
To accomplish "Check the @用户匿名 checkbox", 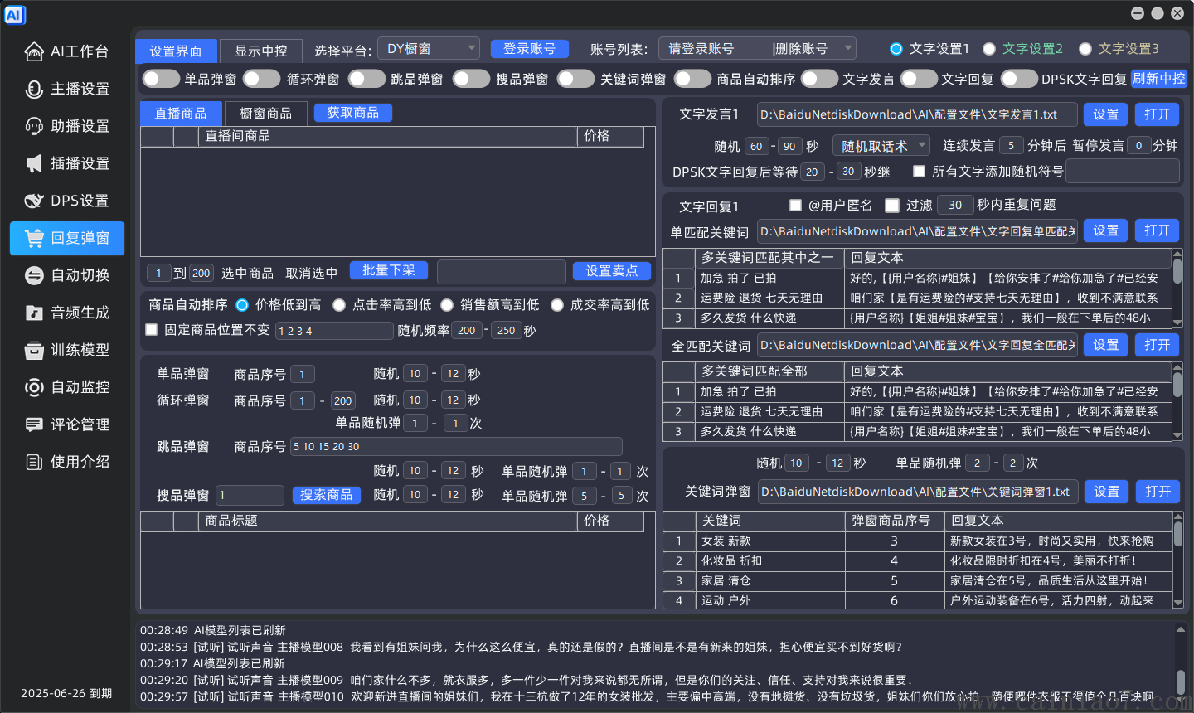I will 795,205.
